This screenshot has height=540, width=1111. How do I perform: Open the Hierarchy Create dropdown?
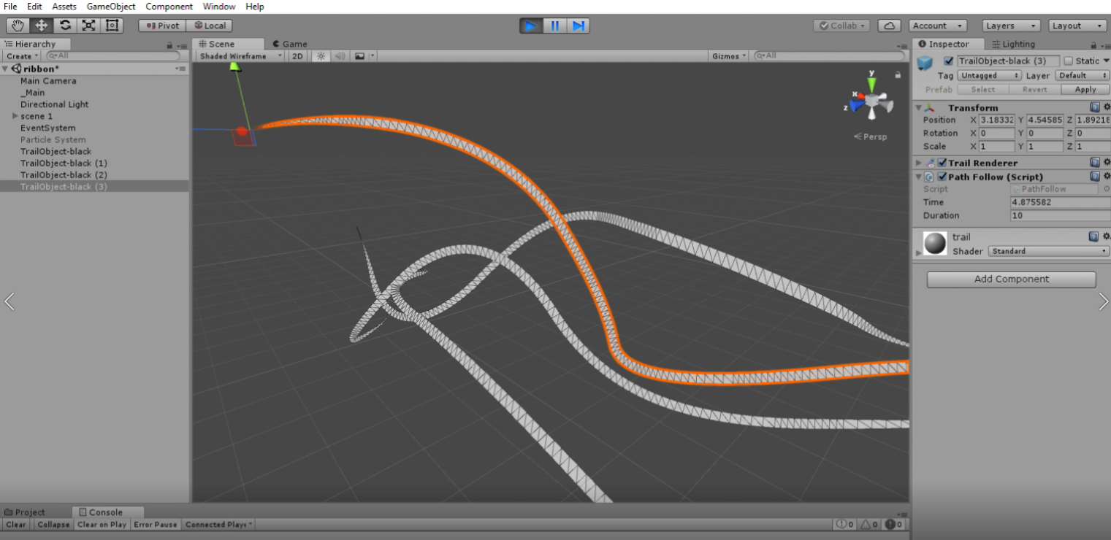(22, 56)
